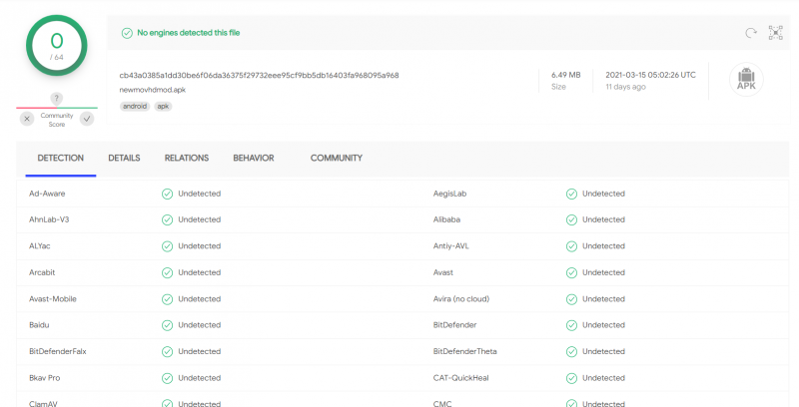Click the community score question mark

coord(57,98)
